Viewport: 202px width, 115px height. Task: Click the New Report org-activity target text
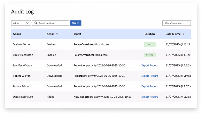pos(103,97)
